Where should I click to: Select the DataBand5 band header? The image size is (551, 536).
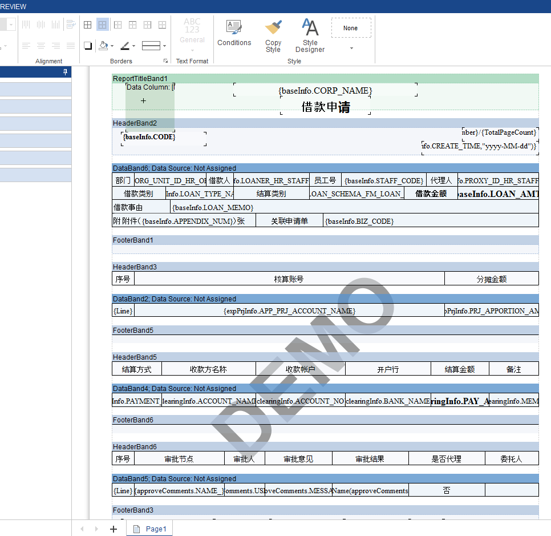(325, 479)
